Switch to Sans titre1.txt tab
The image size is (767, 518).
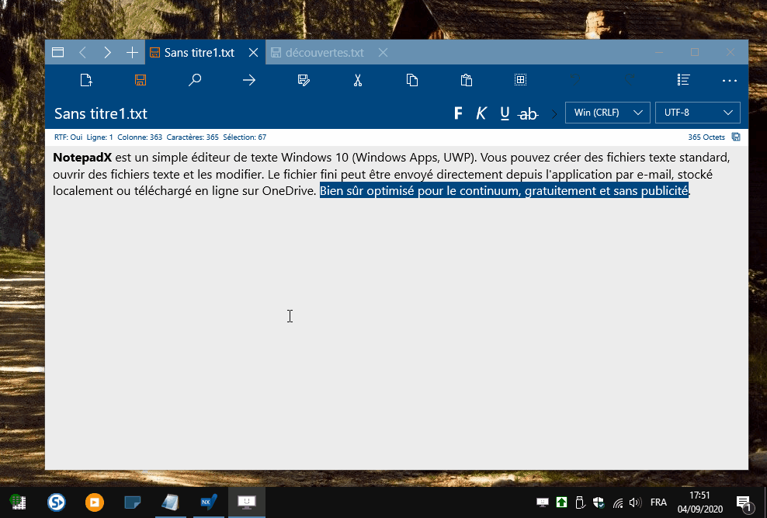click(x=199, y=52)
